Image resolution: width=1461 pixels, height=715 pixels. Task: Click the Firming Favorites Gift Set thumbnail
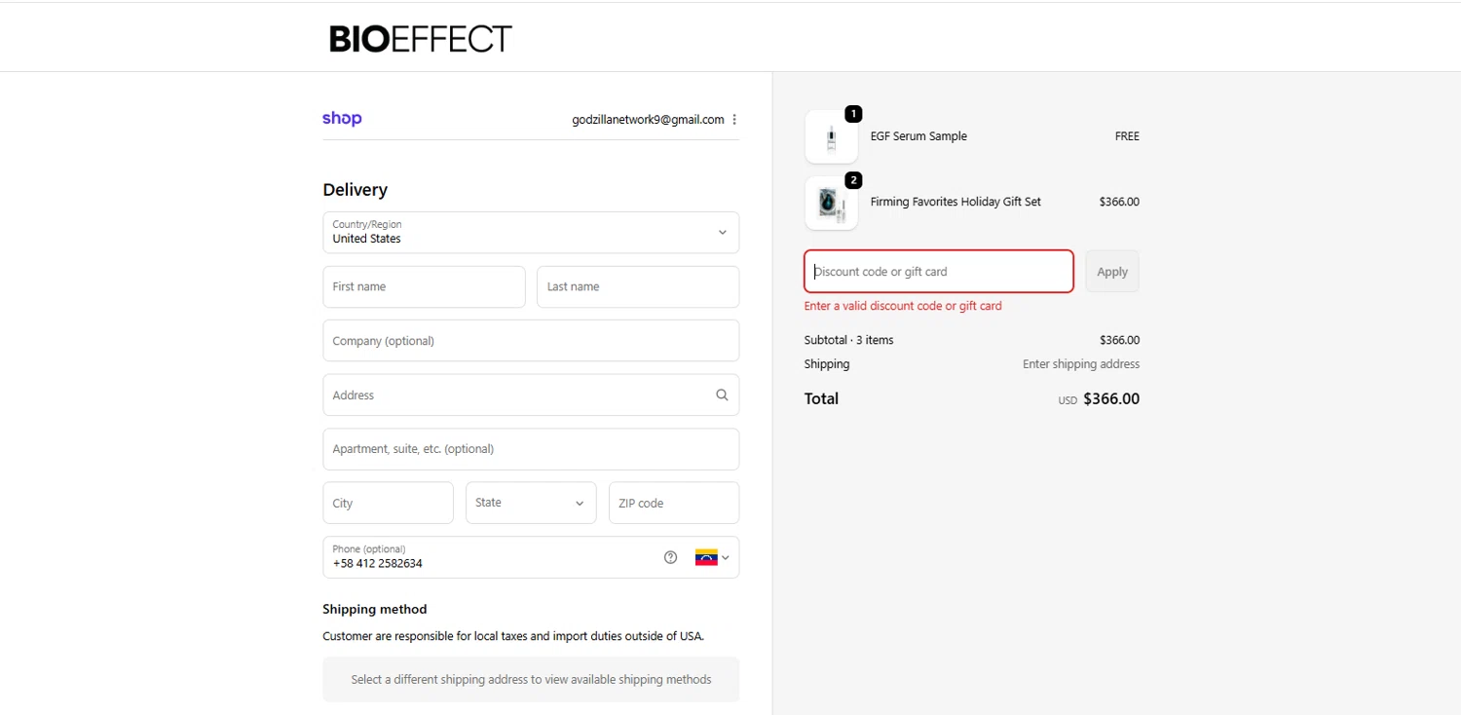[x=832, y=203]
